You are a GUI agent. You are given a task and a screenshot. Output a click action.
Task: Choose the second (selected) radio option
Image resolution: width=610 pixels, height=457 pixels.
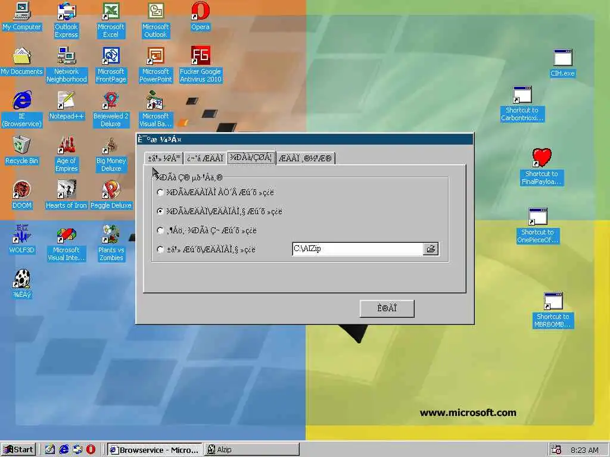click(x=160, y=211)
